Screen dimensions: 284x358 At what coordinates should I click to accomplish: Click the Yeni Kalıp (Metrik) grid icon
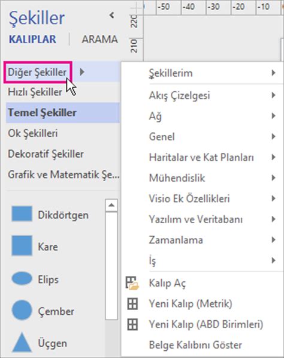[x=132, y=304]
